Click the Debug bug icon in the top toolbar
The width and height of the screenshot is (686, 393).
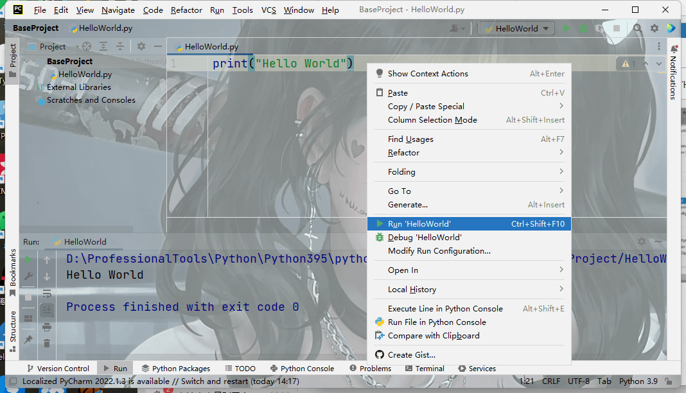(x=583, y=28)
